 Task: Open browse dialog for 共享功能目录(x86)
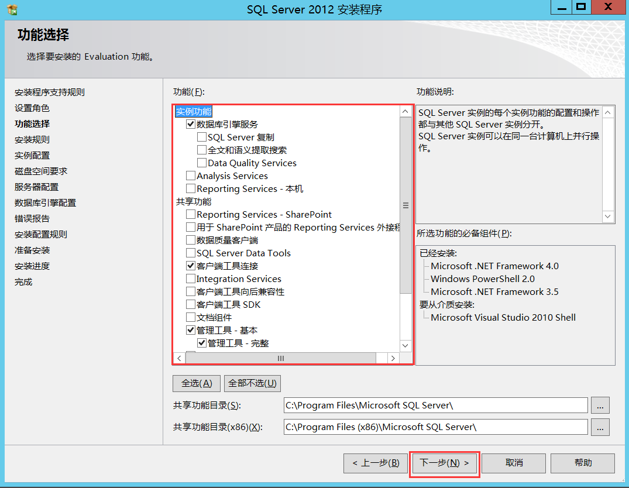coord(600,427)
